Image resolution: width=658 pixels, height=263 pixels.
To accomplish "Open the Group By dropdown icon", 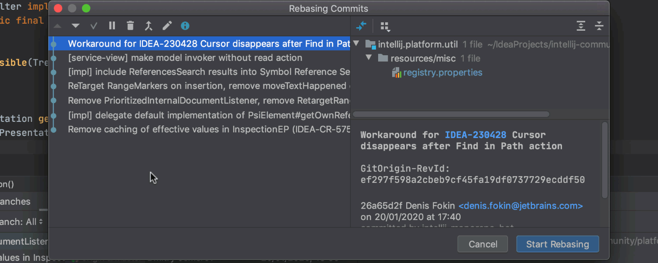I will (x=385, y=27).
